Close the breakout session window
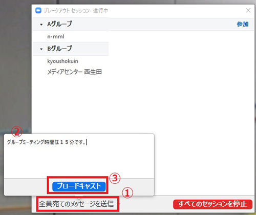The image size is (256, 215). pos(248,10)
